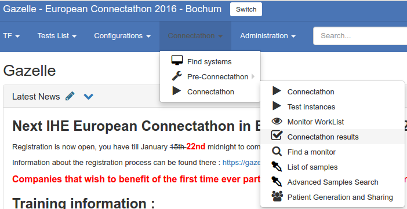This screenshot has width=407, height=209.
Task: Select Advanced Samples Search menu entry
Action: pyautogui.click(x=333, y=182)
